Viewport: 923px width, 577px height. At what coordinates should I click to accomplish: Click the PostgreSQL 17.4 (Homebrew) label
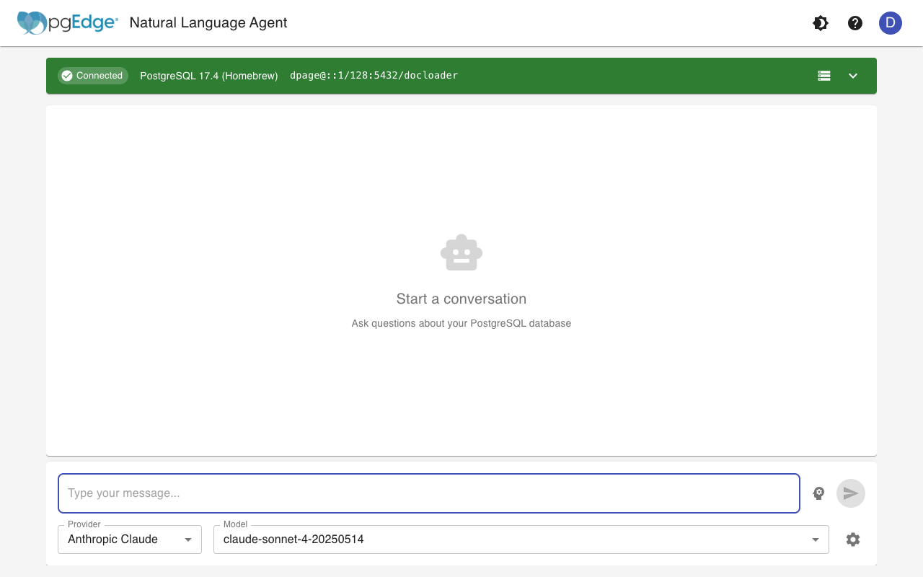click(x=208, y=75)
